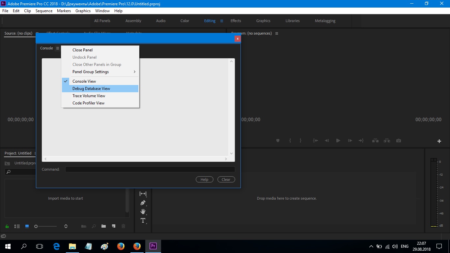
Task: Open Paint app from taskbar
Action: [x=104, y=246]
